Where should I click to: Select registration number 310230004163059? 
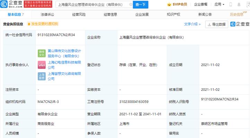pyautogui.click(x=134, y=102)
